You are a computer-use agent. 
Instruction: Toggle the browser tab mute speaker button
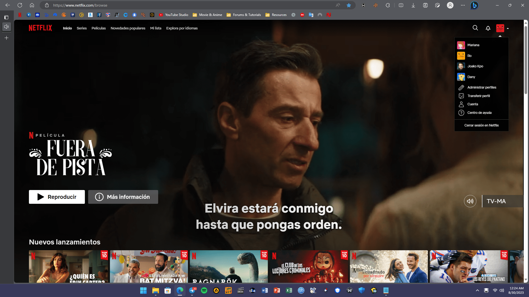coord(7,27)
